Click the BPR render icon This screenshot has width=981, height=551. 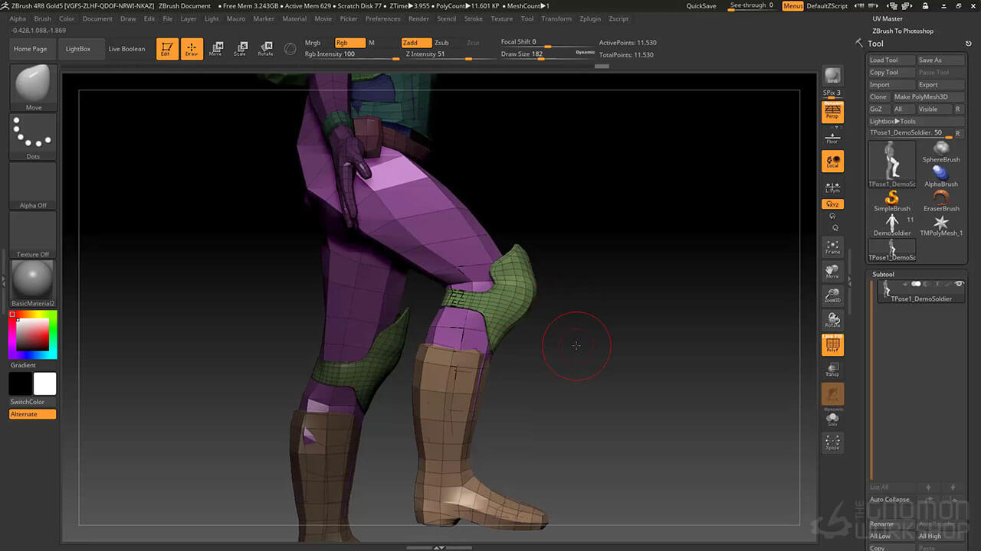(832, 76)
